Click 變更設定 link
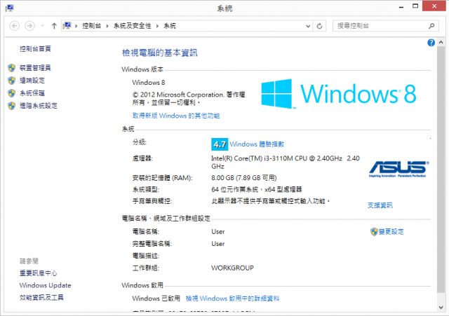The height and width of the screenshot is (316, 449). pos(391,232)
